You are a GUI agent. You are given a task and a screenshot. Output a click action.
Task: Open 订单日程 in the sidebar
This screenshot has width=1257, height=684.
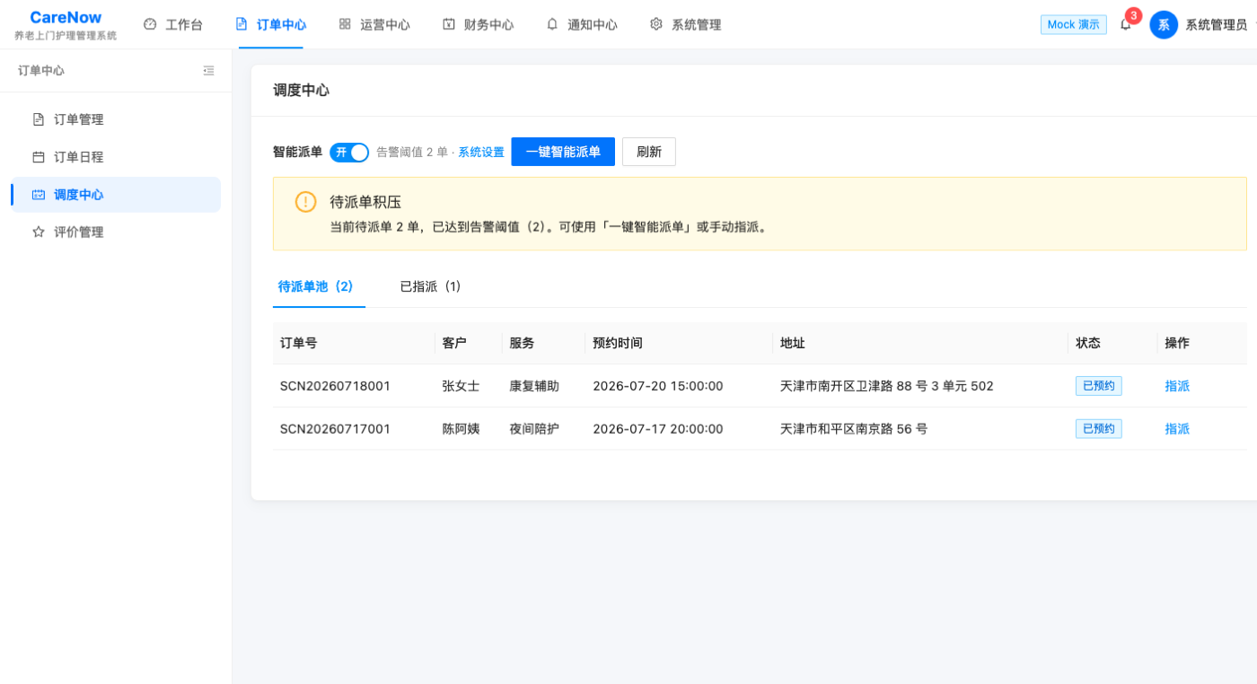(116, 157)
